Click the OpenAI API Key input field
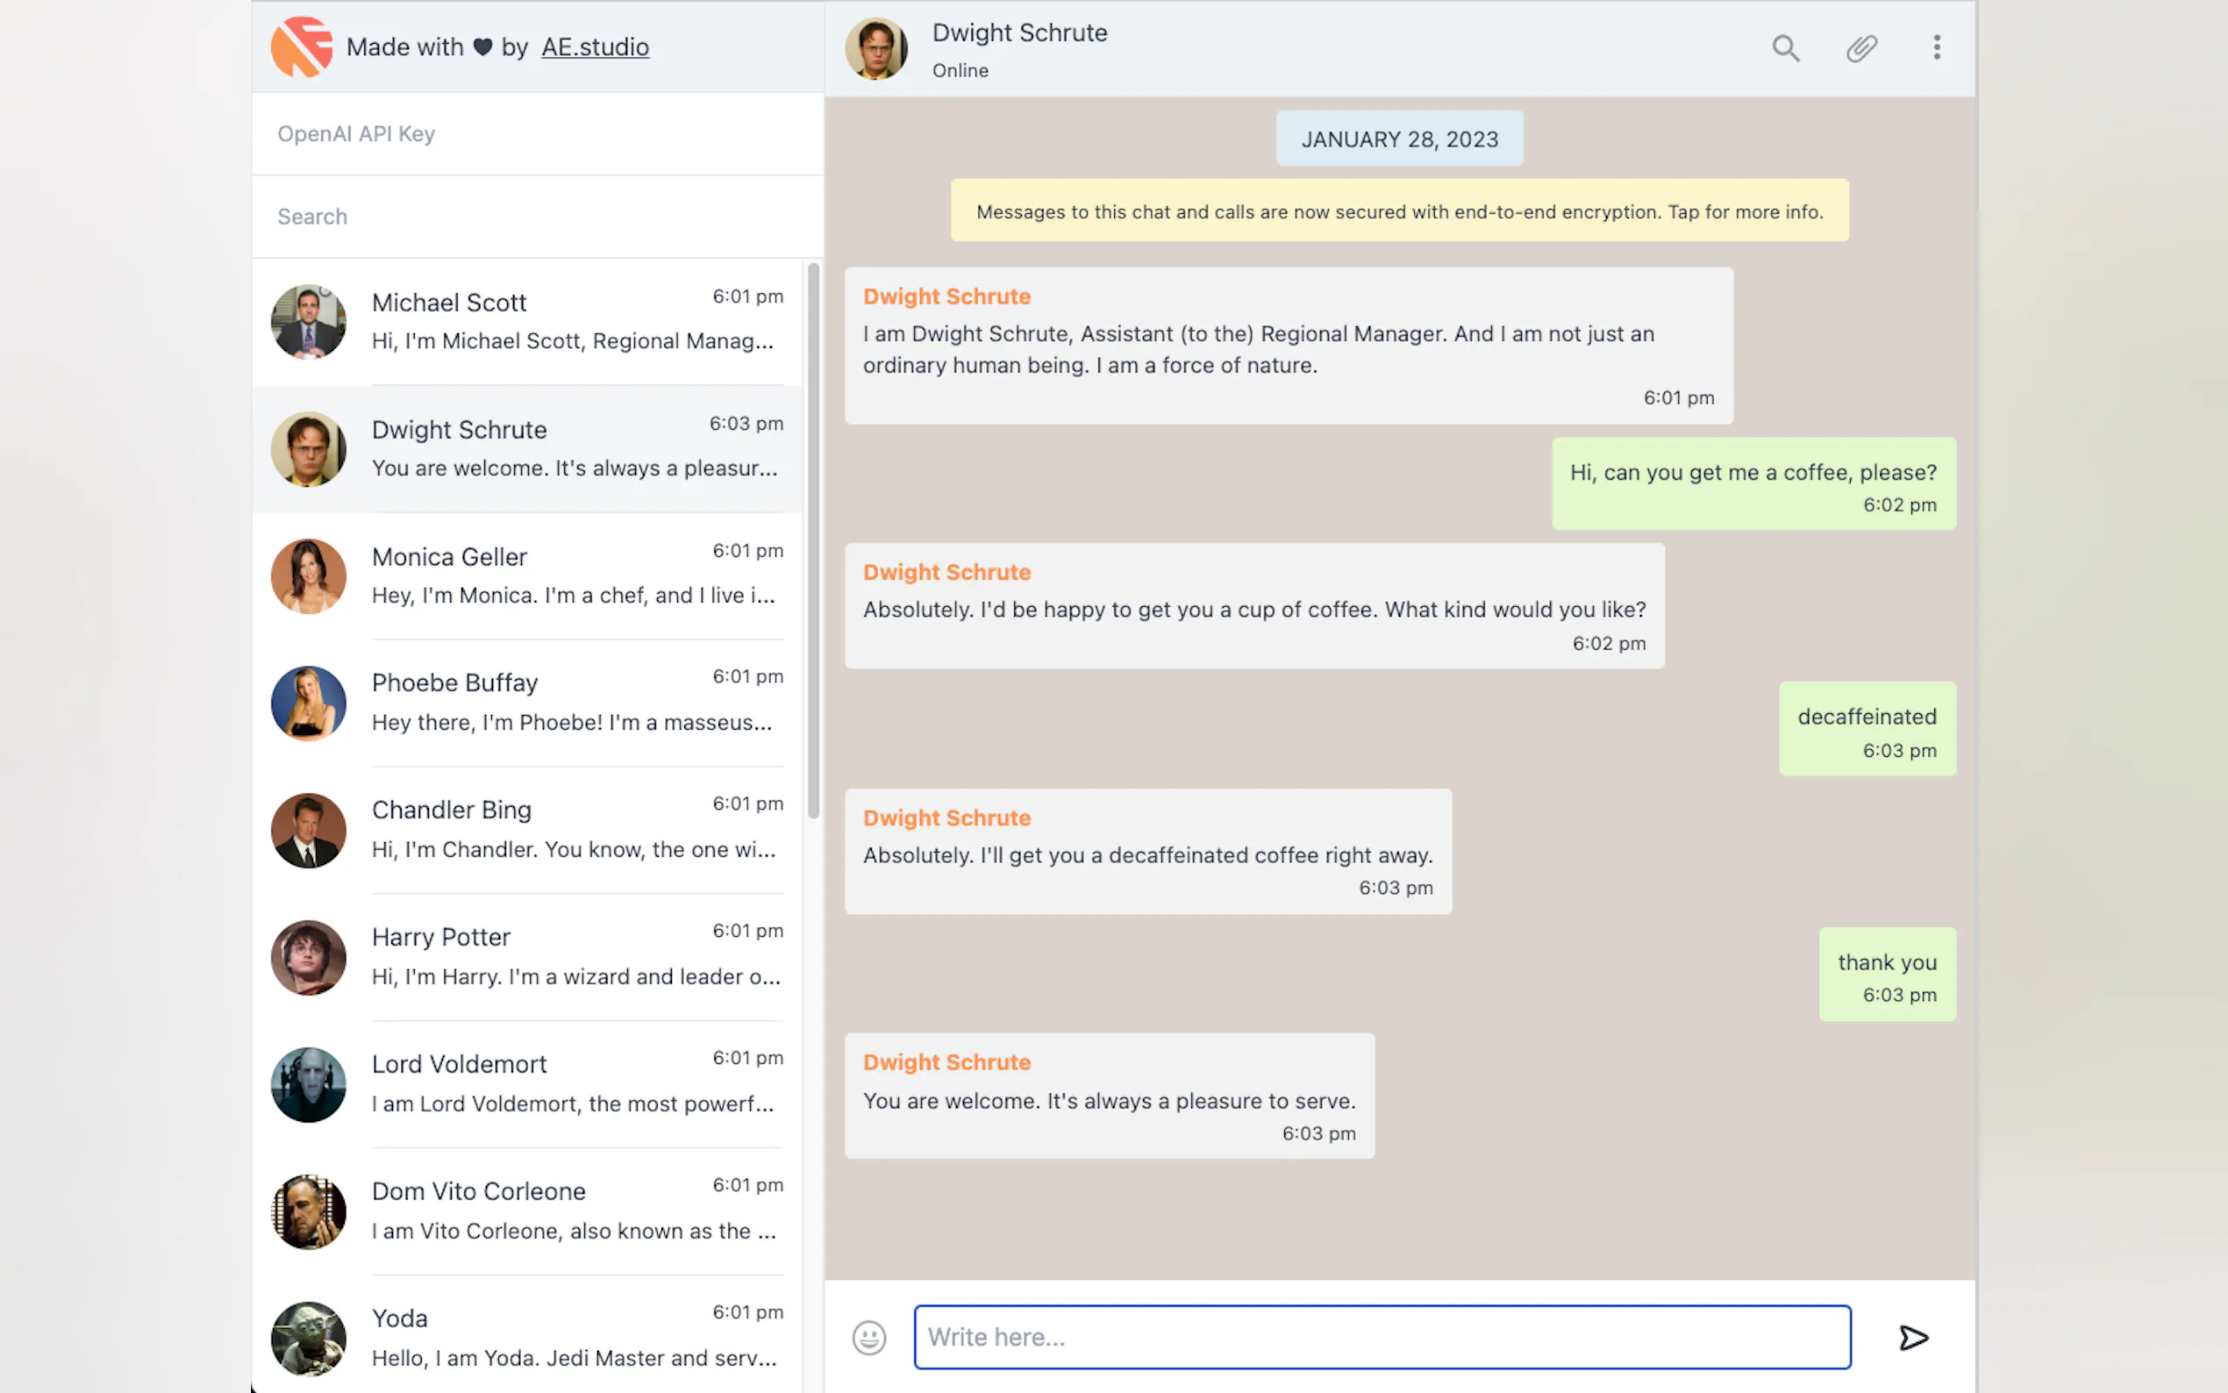This screenshot has height=1393, width=2228. pyautogui.click(x=538, y=134)
